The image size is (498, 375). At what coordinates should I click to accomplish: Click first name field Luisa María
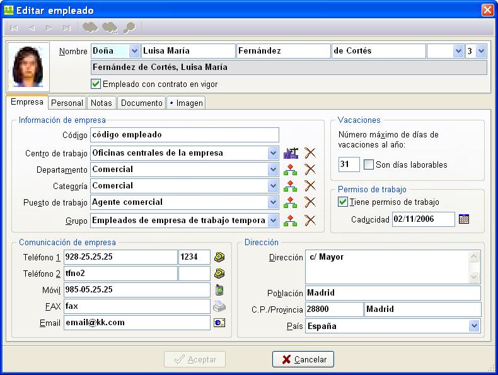click(188, 51)
